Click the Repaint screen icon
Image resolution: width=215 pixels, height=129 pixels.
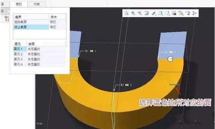pos(146,13)
